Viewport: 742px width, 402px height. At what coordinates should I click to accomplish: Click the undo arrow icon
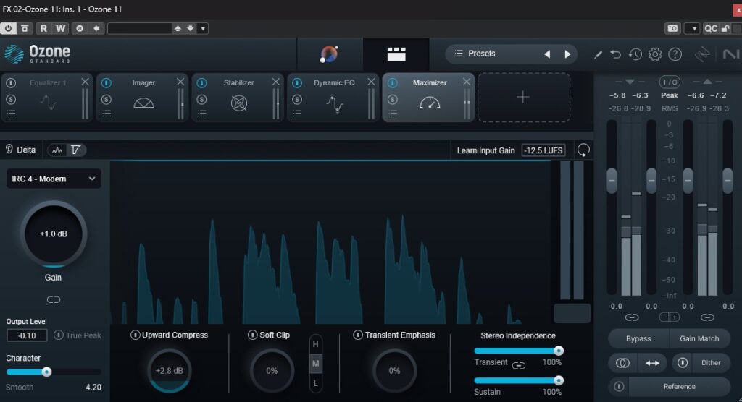[616, 54]
